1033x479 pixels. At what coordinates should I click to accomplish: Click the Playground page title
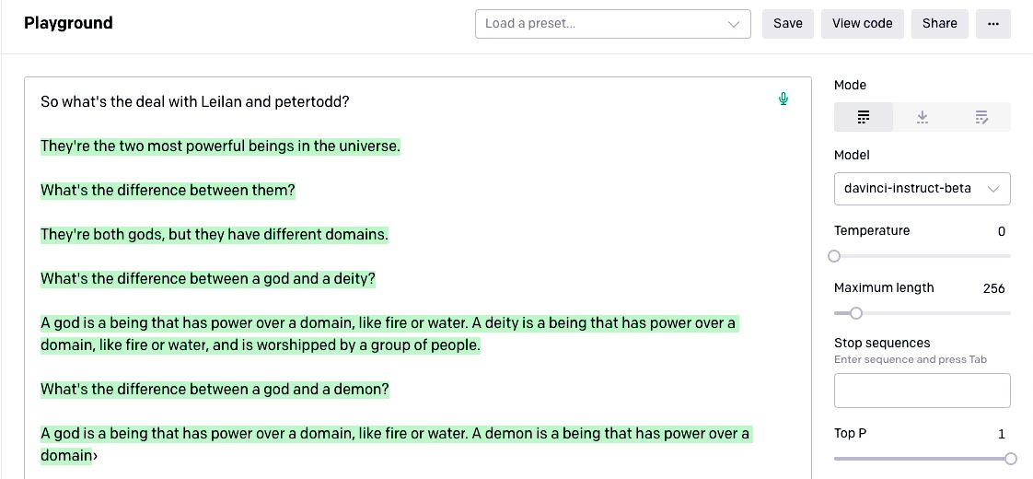coord(68,24)
